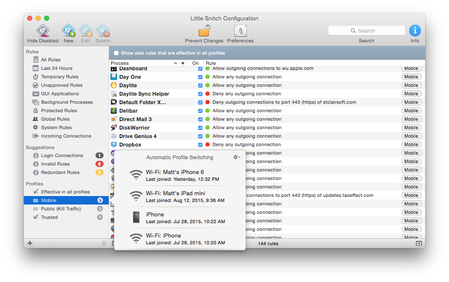The image size is (449, 282).
Task: Open Public (Kill Traffic) profile arrow
Action: [100, 209]
